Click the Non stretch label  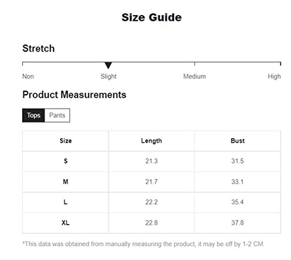(28, 76)
